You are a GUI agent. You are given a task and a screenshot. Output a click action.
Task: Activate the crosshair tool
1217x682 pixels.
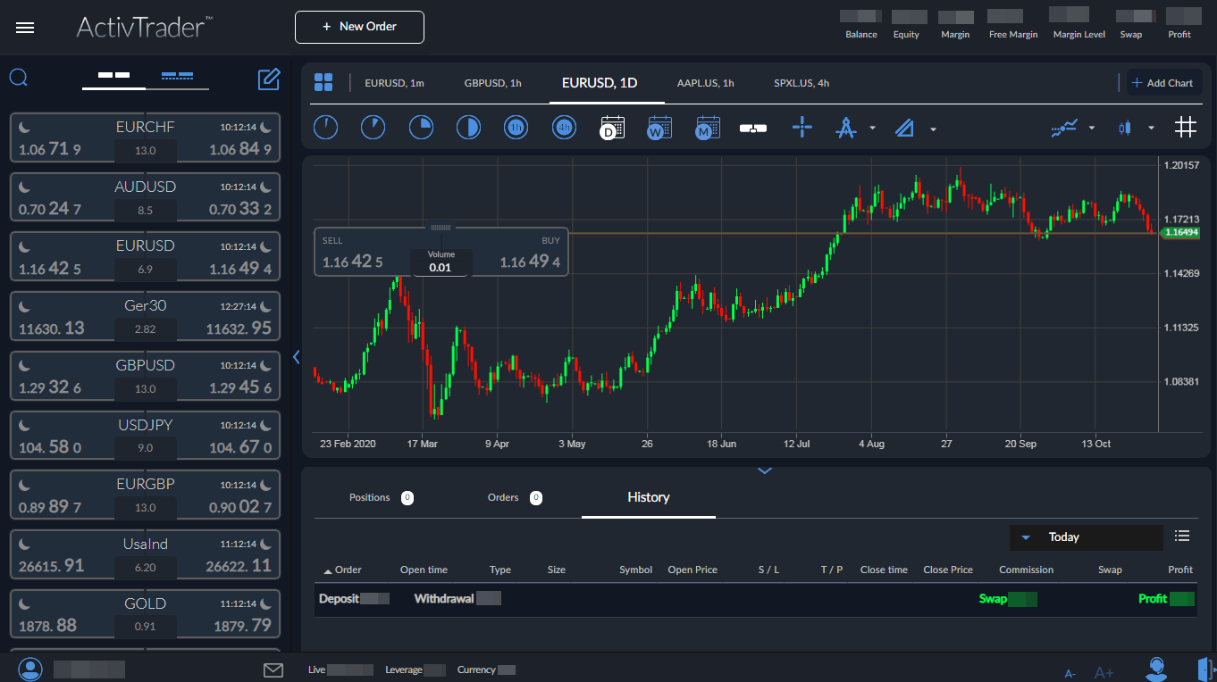(x=802, y=128)
